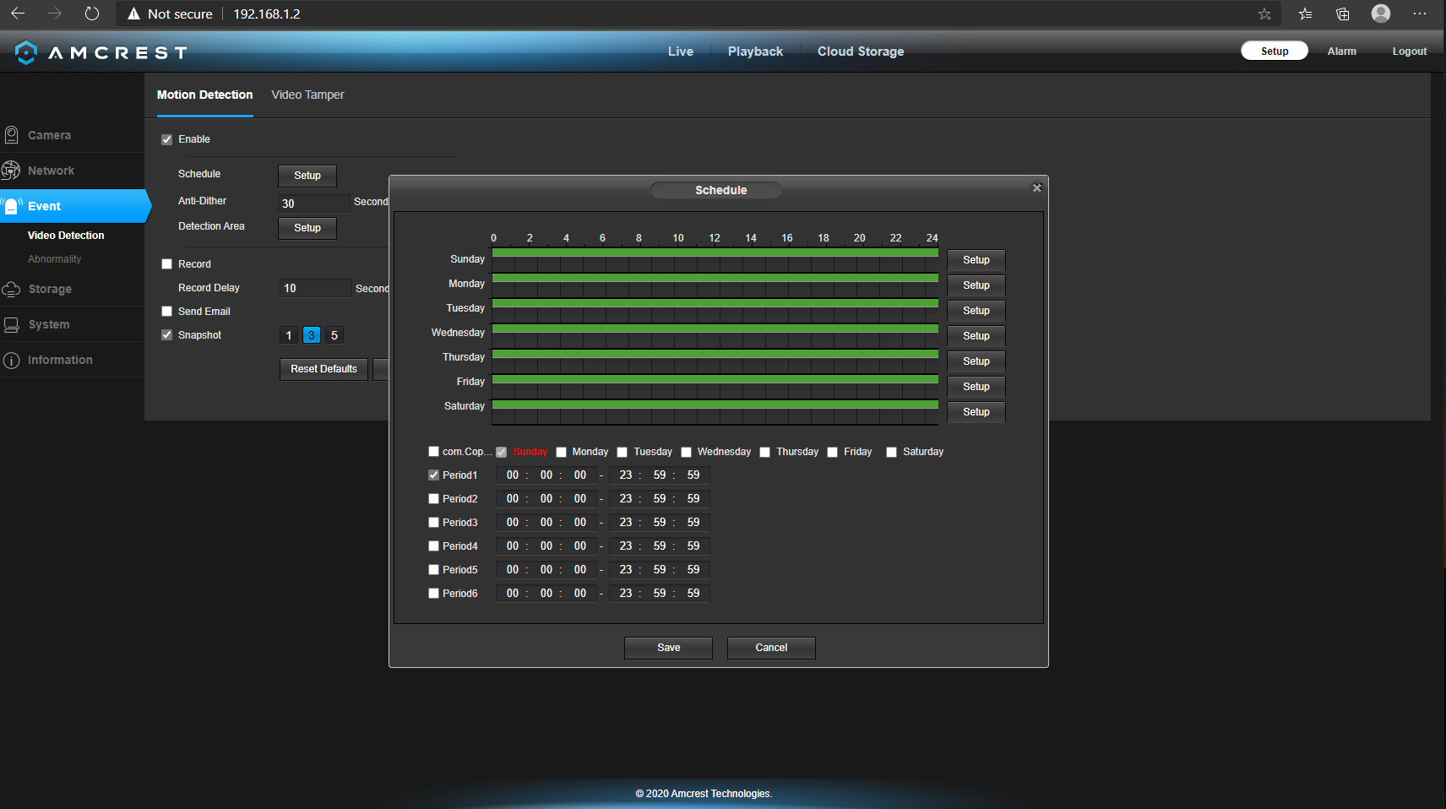1446x809 pixels.
Task: Enable the Period2 checkbox
Action: [x=433, y=499]
